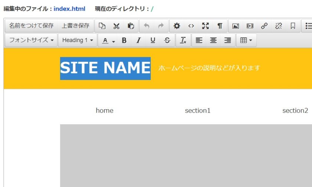This screenshot has width=312, height=187.
Task: Apply strikethrough to selected text
Action: tap(167, 40)
